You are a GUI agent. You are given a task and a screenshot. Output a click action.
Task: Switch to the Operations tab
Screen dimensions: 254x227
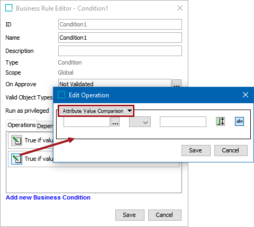(22, 125)
